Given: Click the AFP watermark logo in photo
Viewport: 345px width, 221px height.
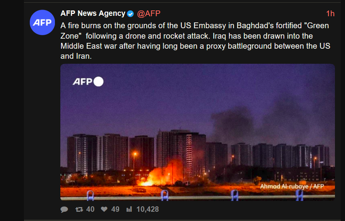Looking at the screenshot, I should tap(82, 82).
